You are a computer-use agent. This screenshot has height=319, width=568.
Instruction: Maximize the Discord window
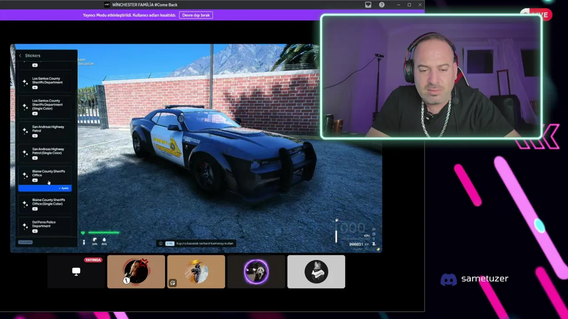coord(409,5)
